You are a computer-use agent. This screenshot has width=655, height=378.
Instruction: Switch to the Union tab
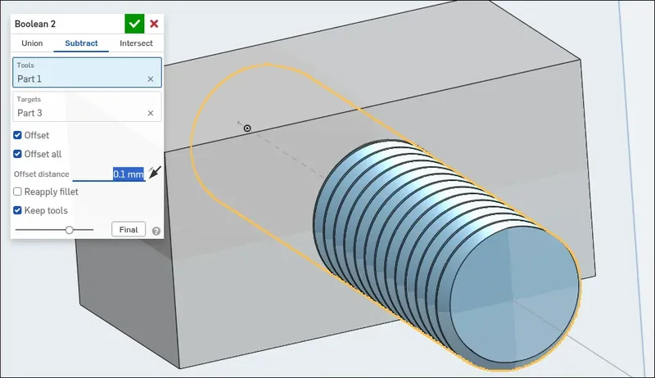click(x=32, y=43)
